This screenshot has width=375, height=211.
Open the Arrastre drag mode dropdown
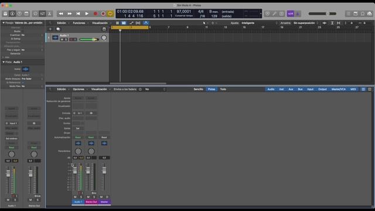point(306,23)
